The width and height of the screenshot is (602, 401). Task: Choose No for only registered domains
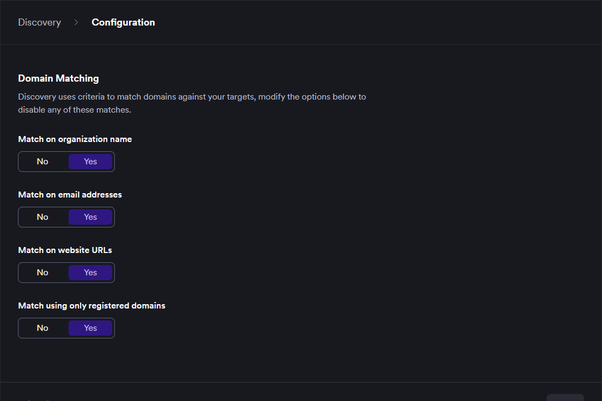click(x=42, y=328)
